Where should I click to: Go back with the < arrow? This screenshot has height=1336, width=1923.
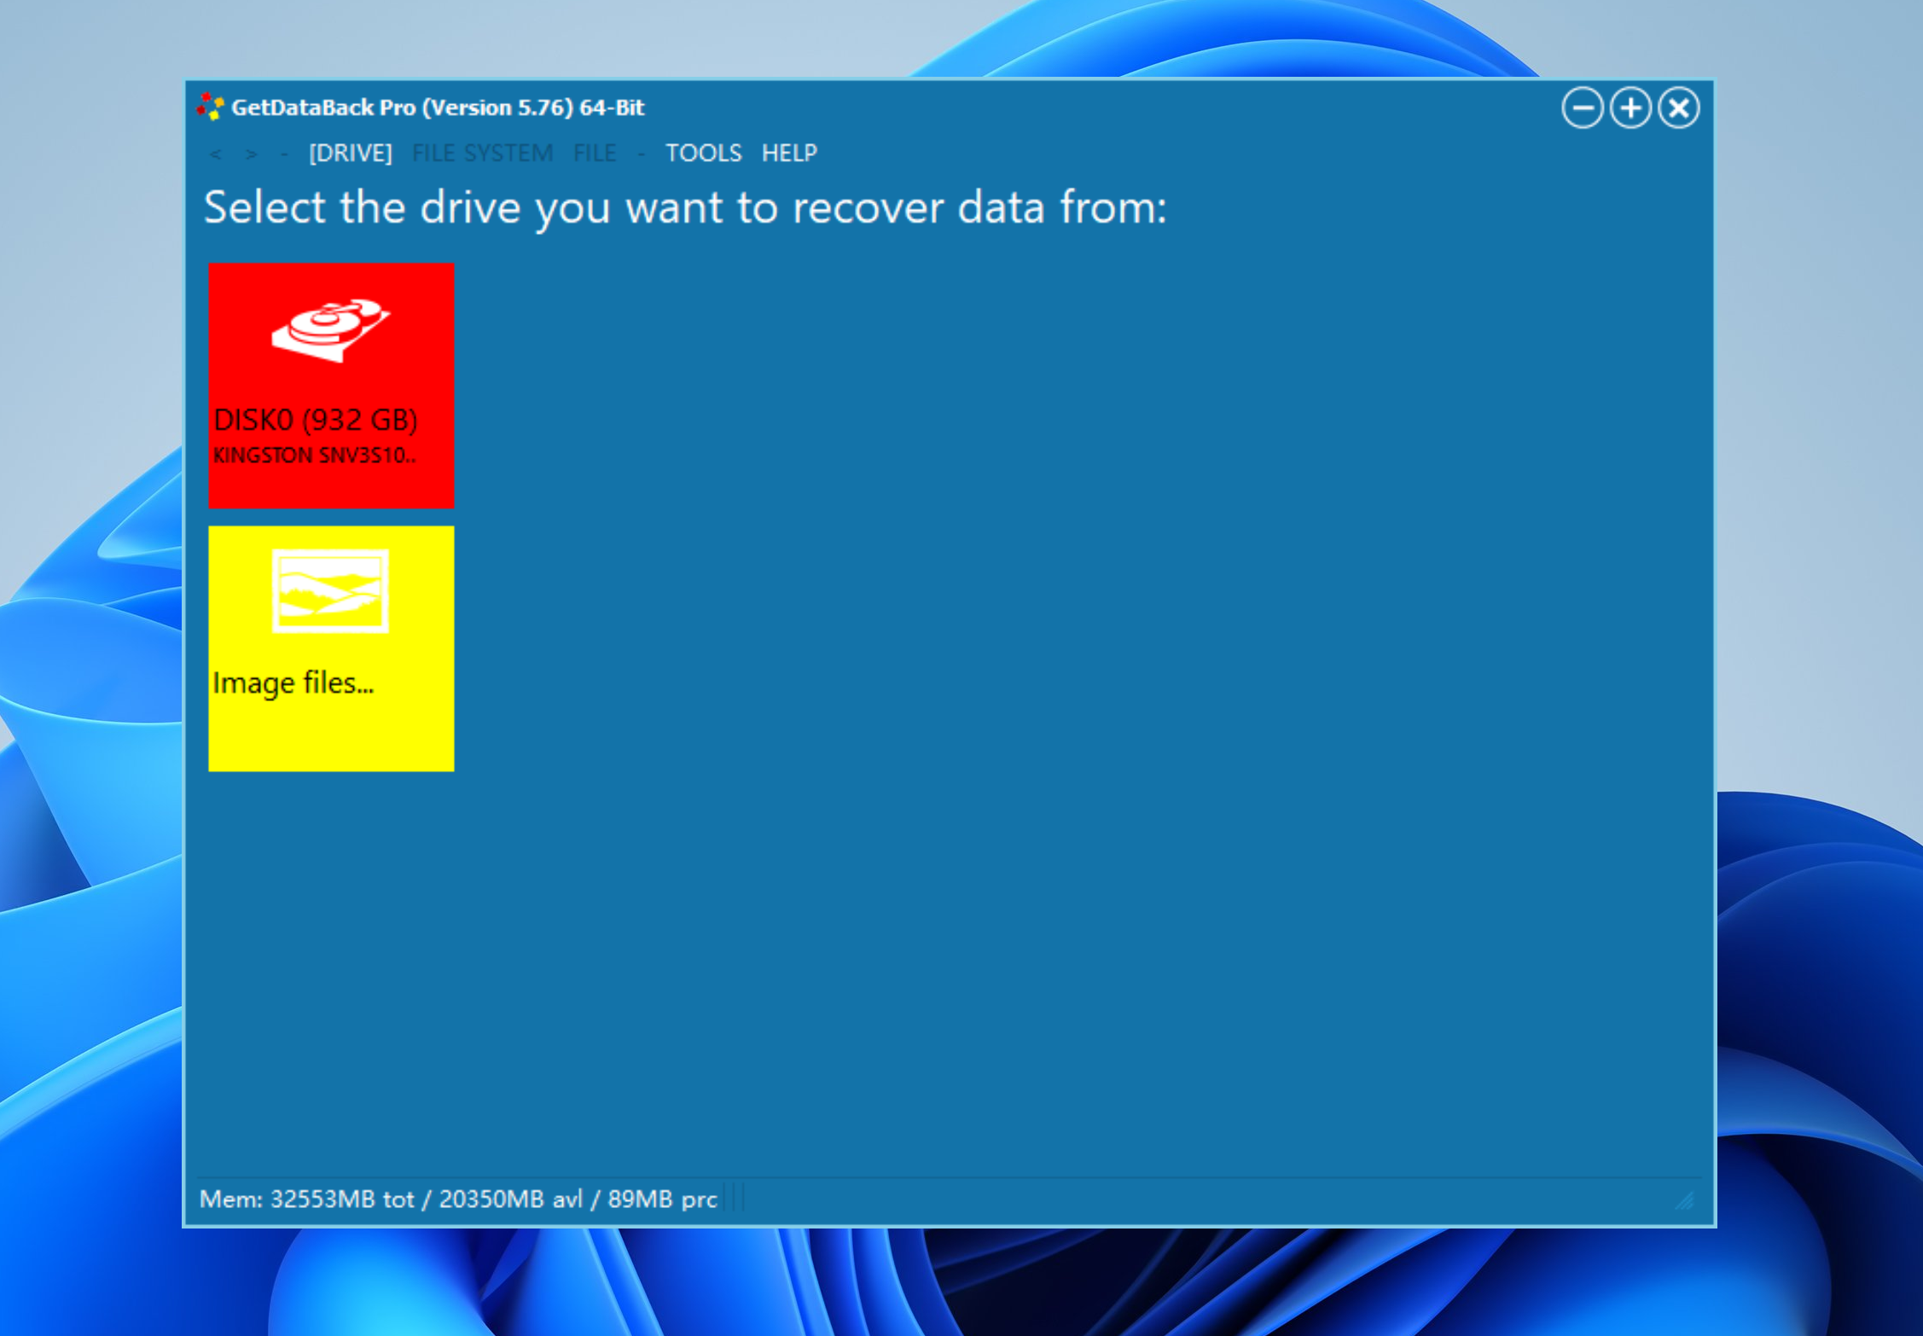[216, 154]
